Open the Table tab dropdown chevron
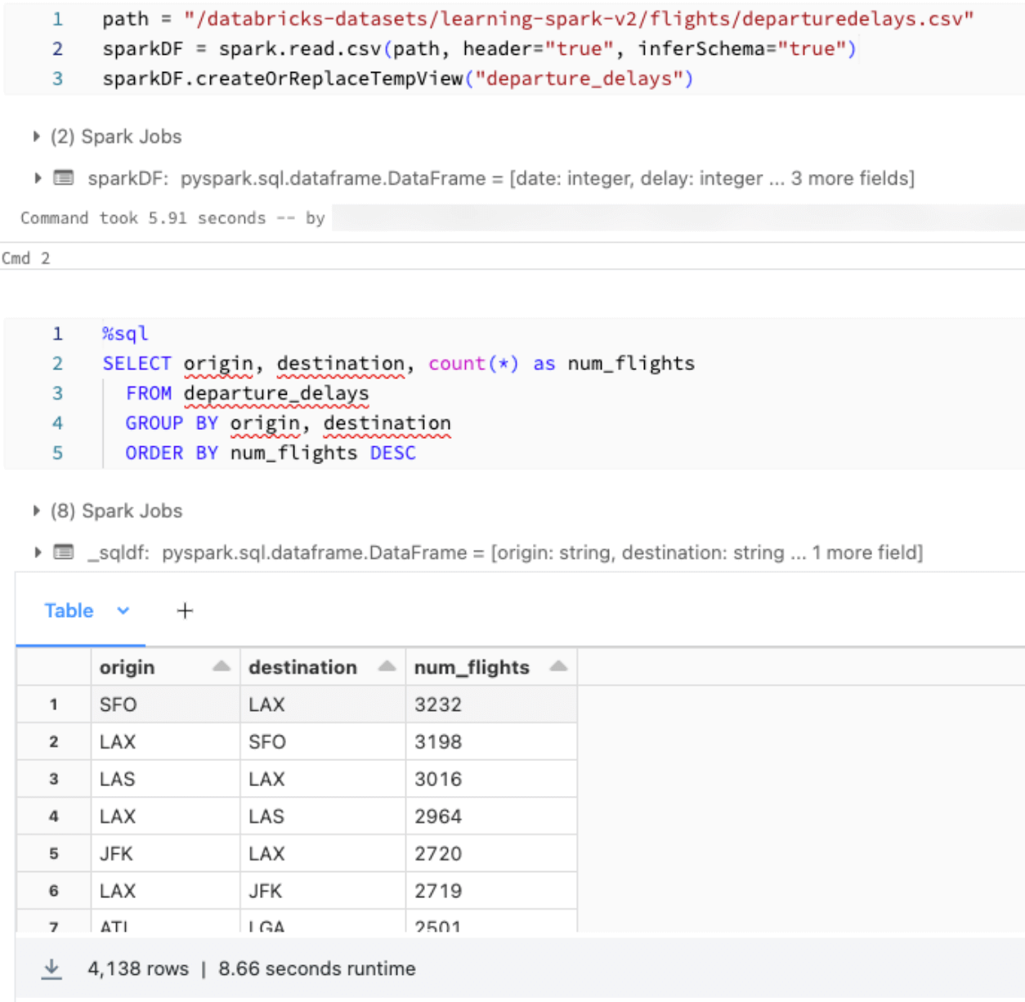Viewport: 1025px width, 1002px height. (x=123, y=611)
